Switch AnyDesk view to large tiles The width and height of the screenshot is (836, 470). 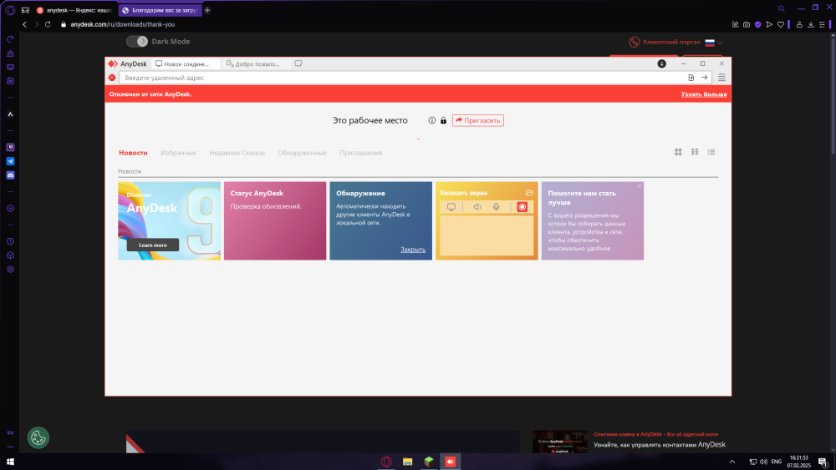click(678, 152)
